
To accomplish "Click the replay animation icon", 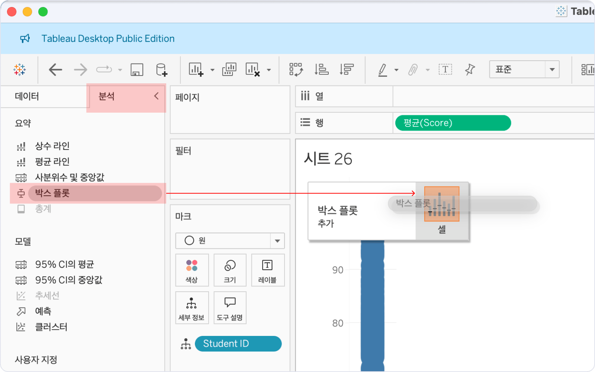I will 104,69.
